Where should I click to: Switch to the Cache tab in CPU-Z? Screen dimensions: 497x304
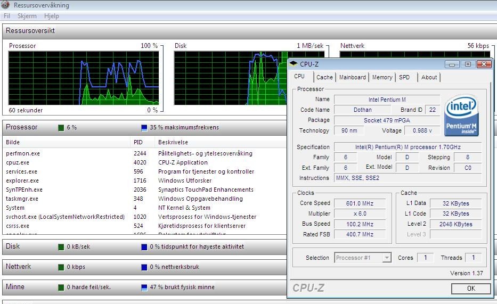(324, 77)
